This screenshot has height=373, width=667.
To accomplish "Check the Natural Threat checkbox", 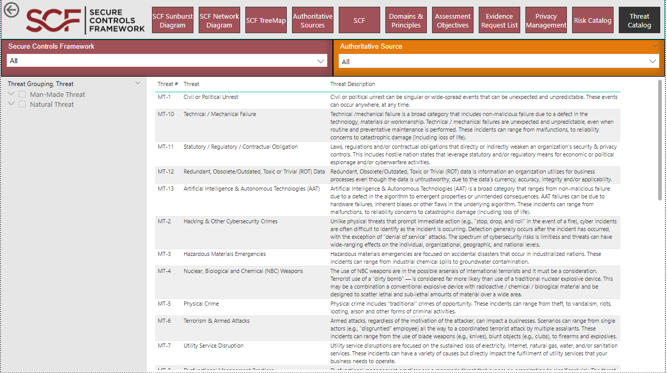I will (22, 104).
